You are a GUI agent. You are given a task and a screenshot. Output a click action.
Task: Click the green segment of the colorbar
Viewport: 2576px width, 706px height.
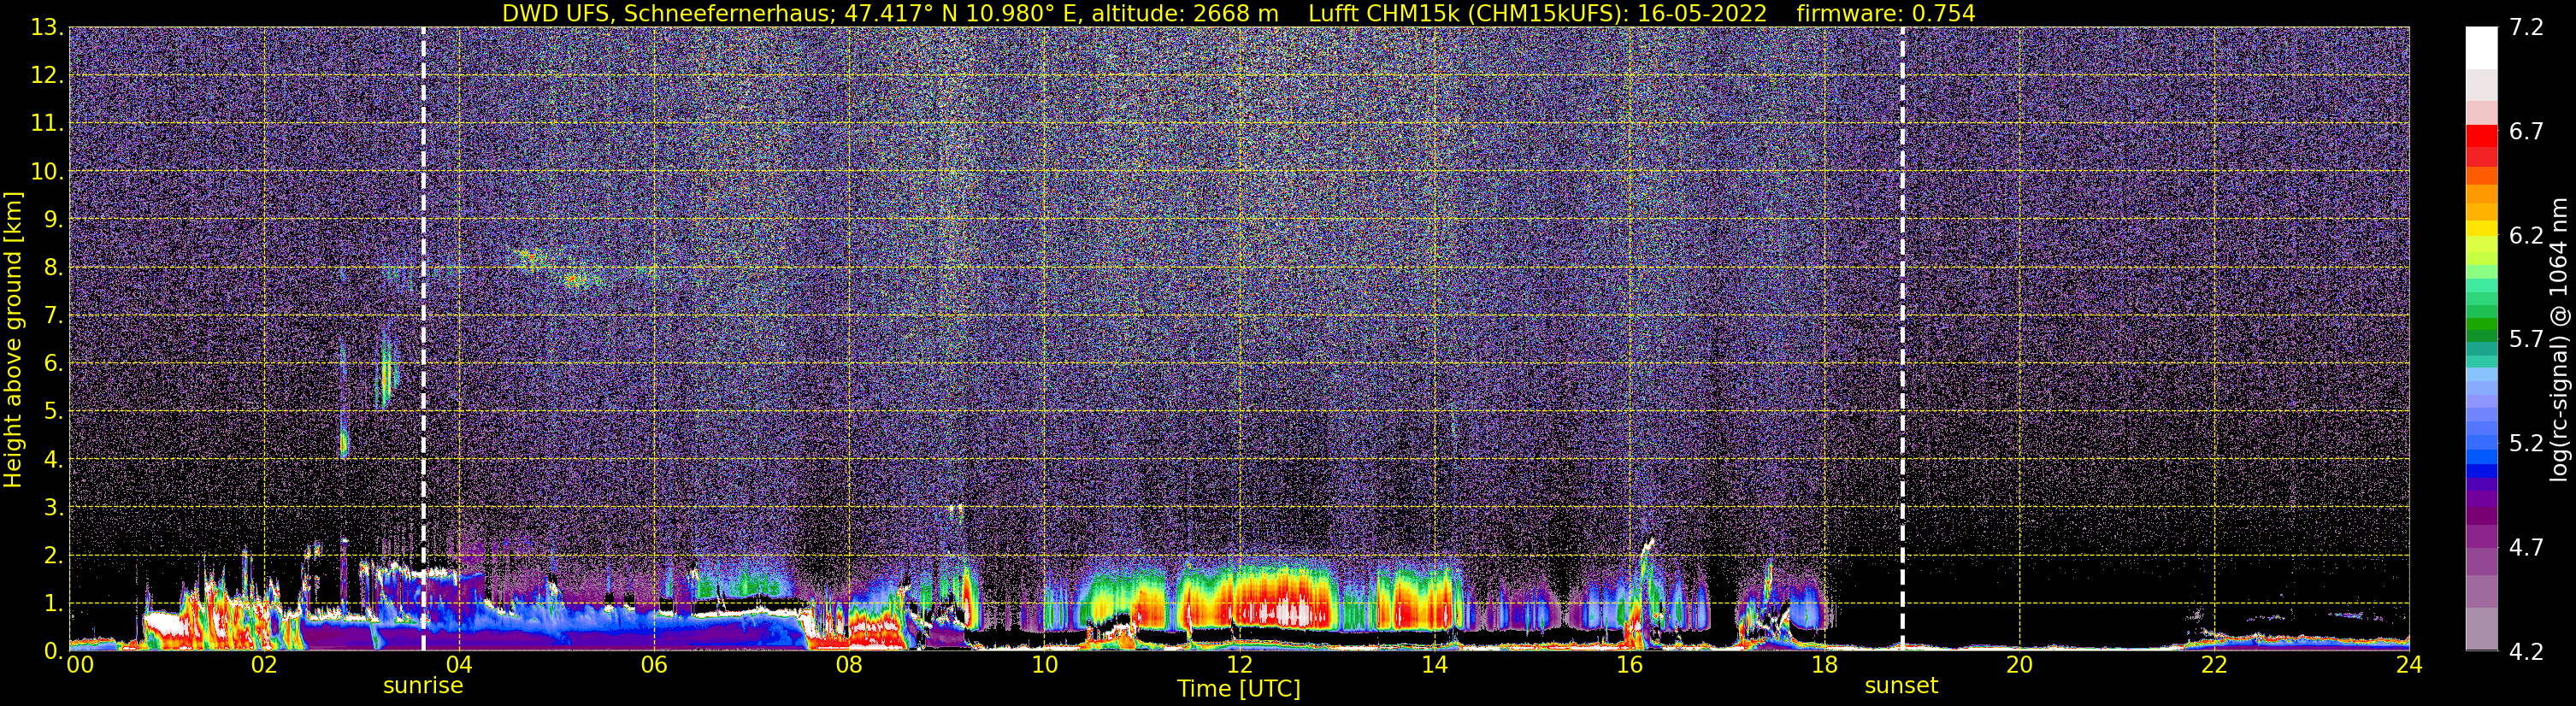pos(2481,325)
